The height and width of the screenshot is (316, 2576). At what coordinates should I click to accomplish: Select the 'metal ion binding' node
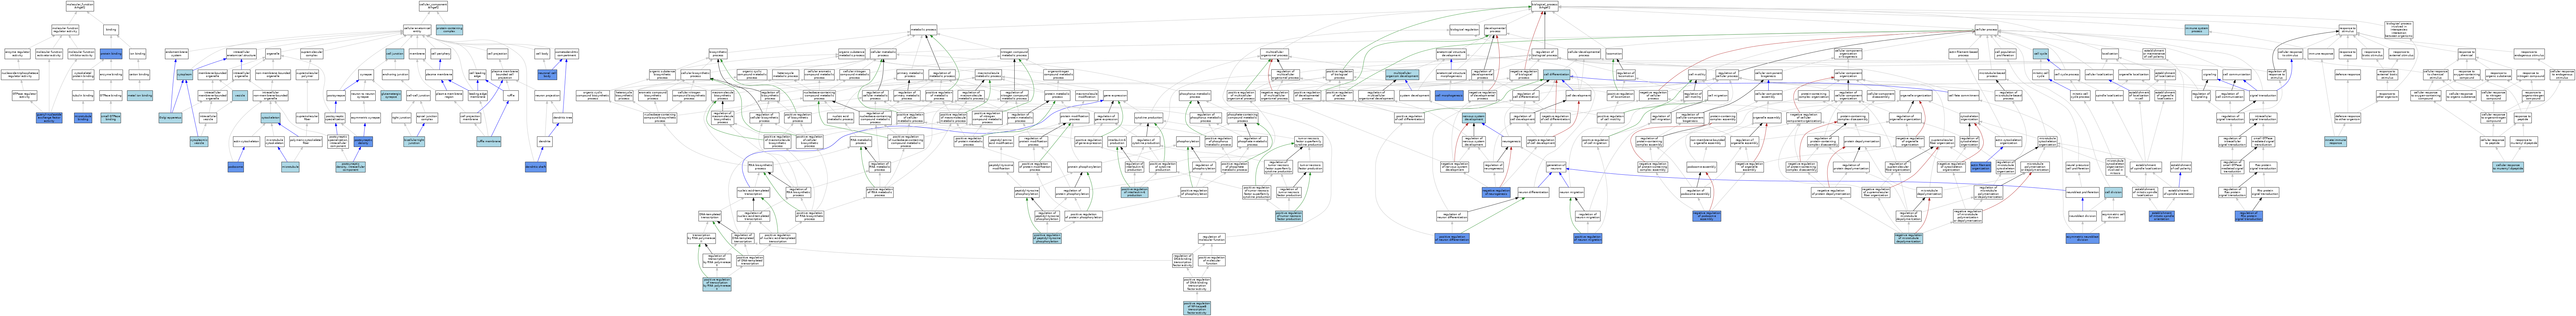coord(140,96)
